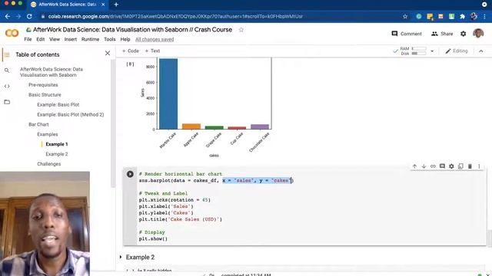Close the Table of contents panel
Image resolution: width=492 pixels, height=276 pixels.
coord(108,54)
